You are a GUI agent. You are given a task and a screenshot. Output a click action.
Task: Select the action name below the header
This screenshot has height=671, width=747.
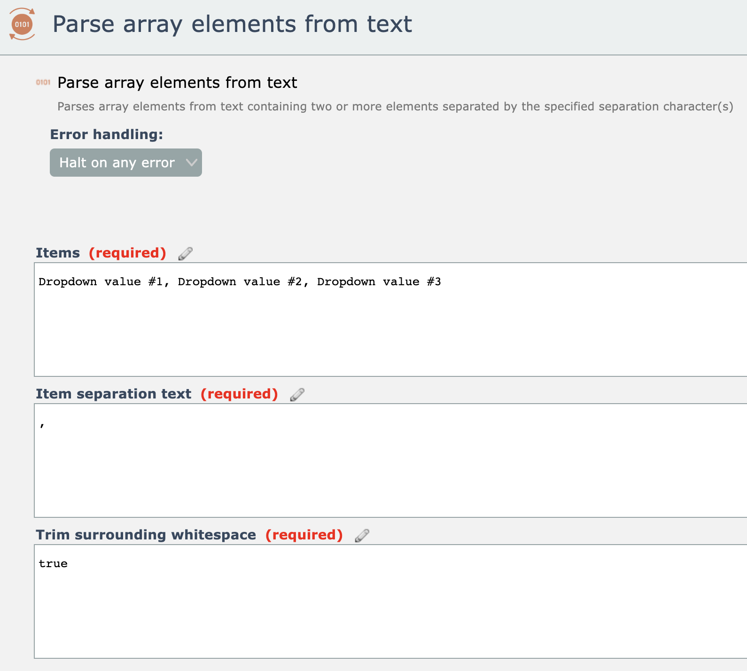(177, 83)
